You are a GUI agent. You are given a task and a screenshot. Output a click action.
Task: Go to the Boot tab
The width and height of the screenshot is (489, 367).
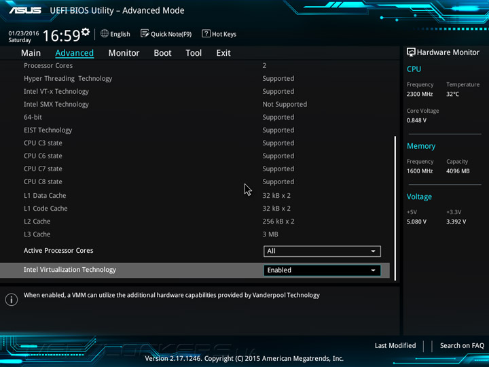162,53
